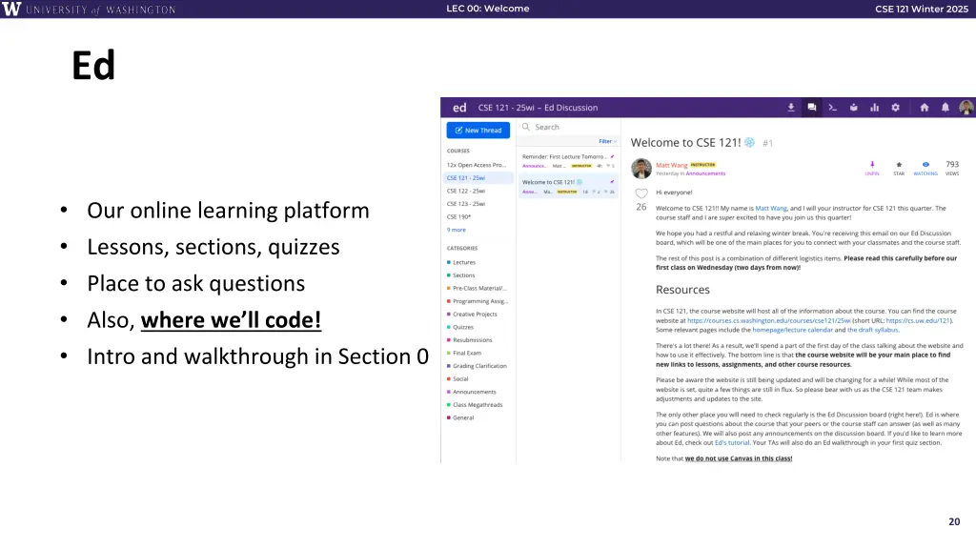This screenshot has height=549, width=976.
Task: Toggle Watching on the welcome thread
Action: [925, 168]
